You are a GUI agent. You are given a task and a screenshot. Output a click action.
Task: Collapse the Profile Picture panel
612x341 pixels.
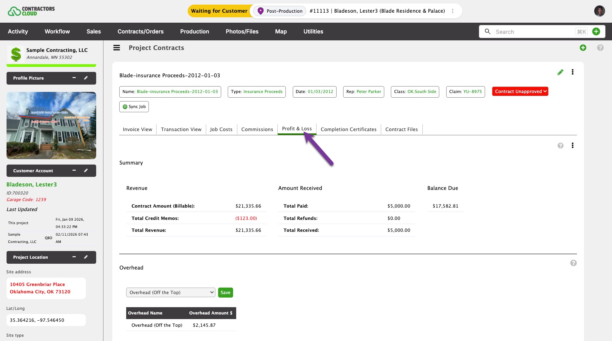[74, 78]
